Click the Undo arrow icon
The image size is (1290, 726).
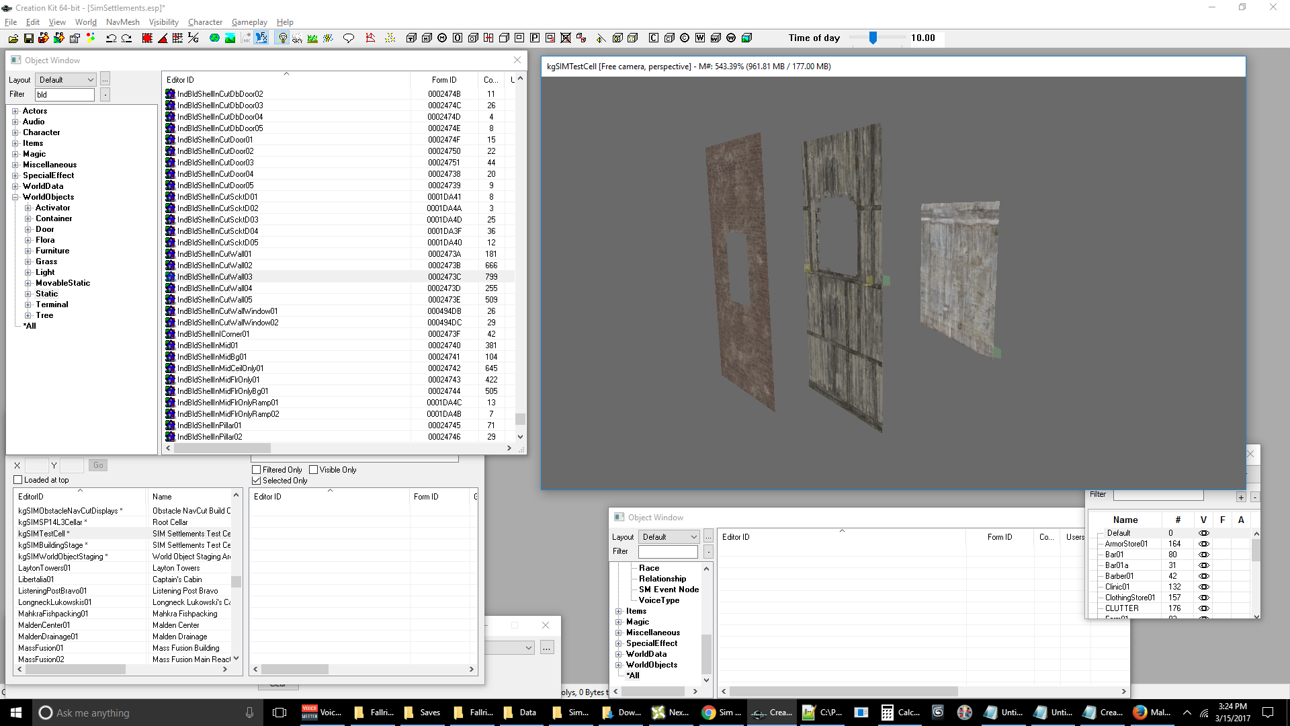tap(111, 38)
